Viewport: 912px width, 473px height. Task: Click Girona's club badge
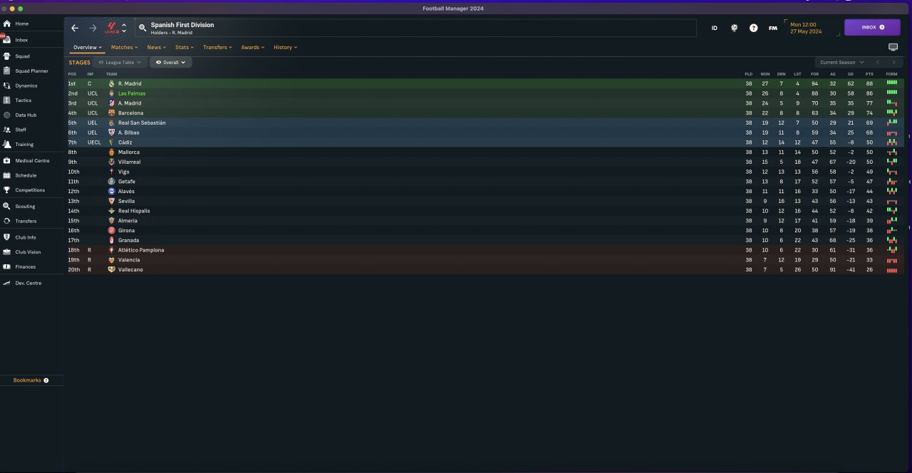pos(111,231)
